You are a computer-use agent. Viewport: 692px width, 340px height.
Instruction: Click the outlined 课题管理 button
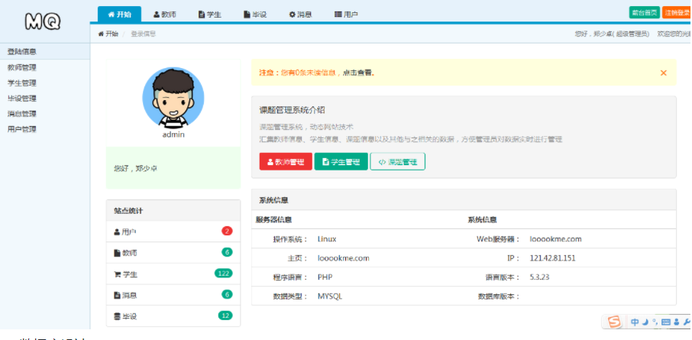pos(397,162)
